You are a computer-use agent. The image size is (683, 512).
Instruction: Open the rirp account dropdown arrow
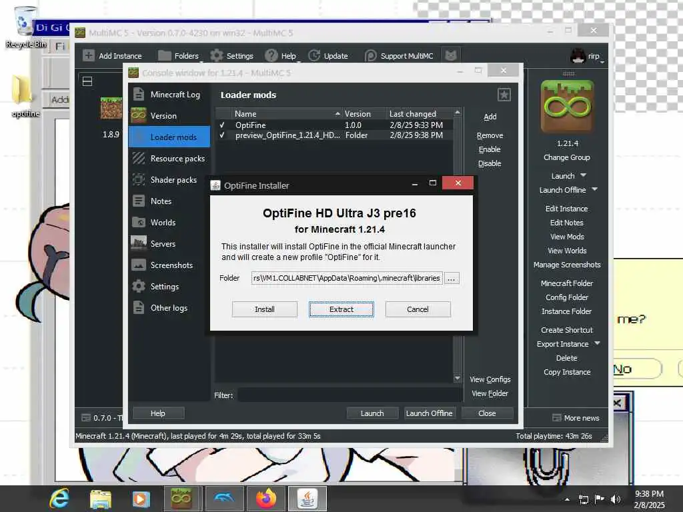coord(602,62)
